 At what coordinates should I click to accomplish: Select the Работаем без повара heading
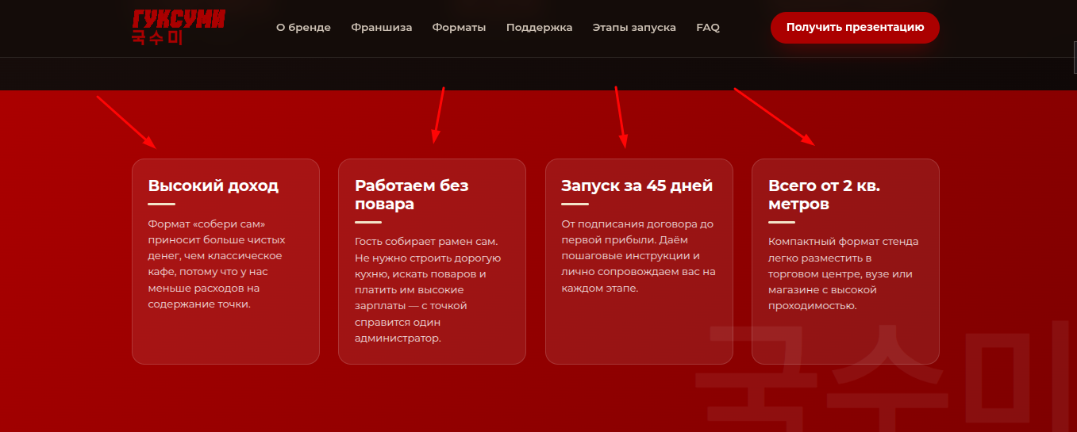click(412, 195)
